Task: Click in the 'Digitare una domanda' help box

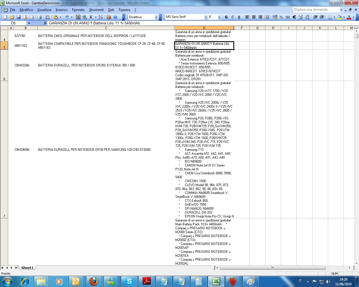Action: (316, 10)
